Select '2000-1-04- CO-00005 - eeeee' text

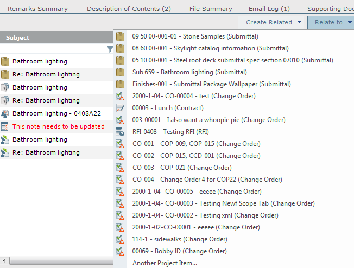click(x=197, y=192)
